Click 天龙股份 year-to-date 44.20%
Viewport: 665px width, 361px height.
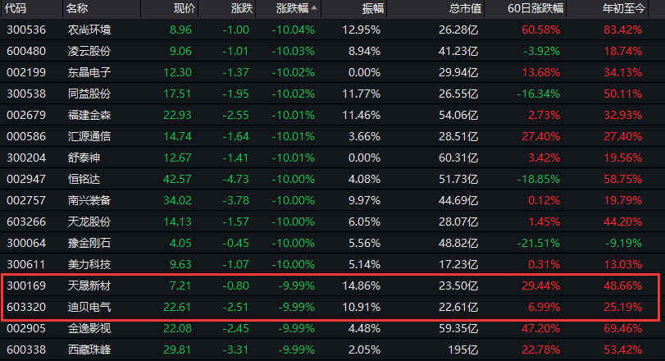click(623, 222)
